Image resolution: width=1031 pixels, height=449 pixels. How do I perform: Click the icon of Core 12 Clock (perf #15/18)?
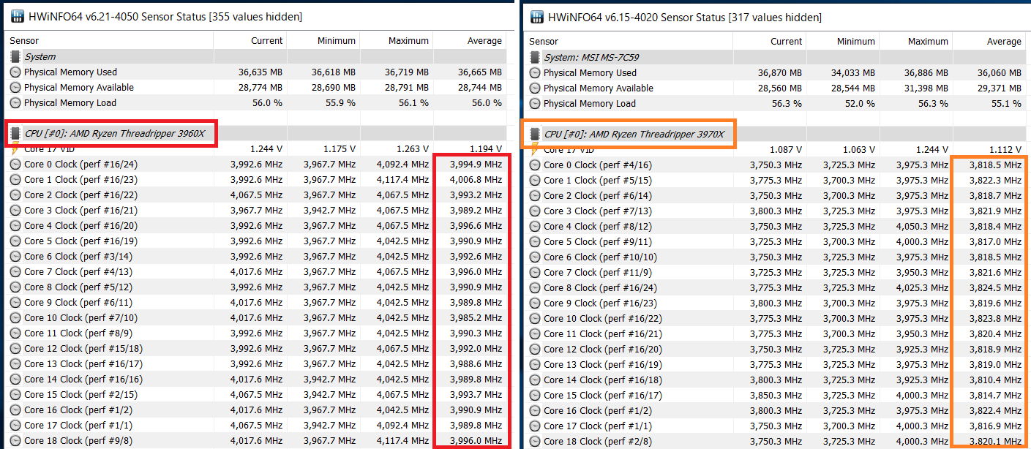tap(15, 348)
